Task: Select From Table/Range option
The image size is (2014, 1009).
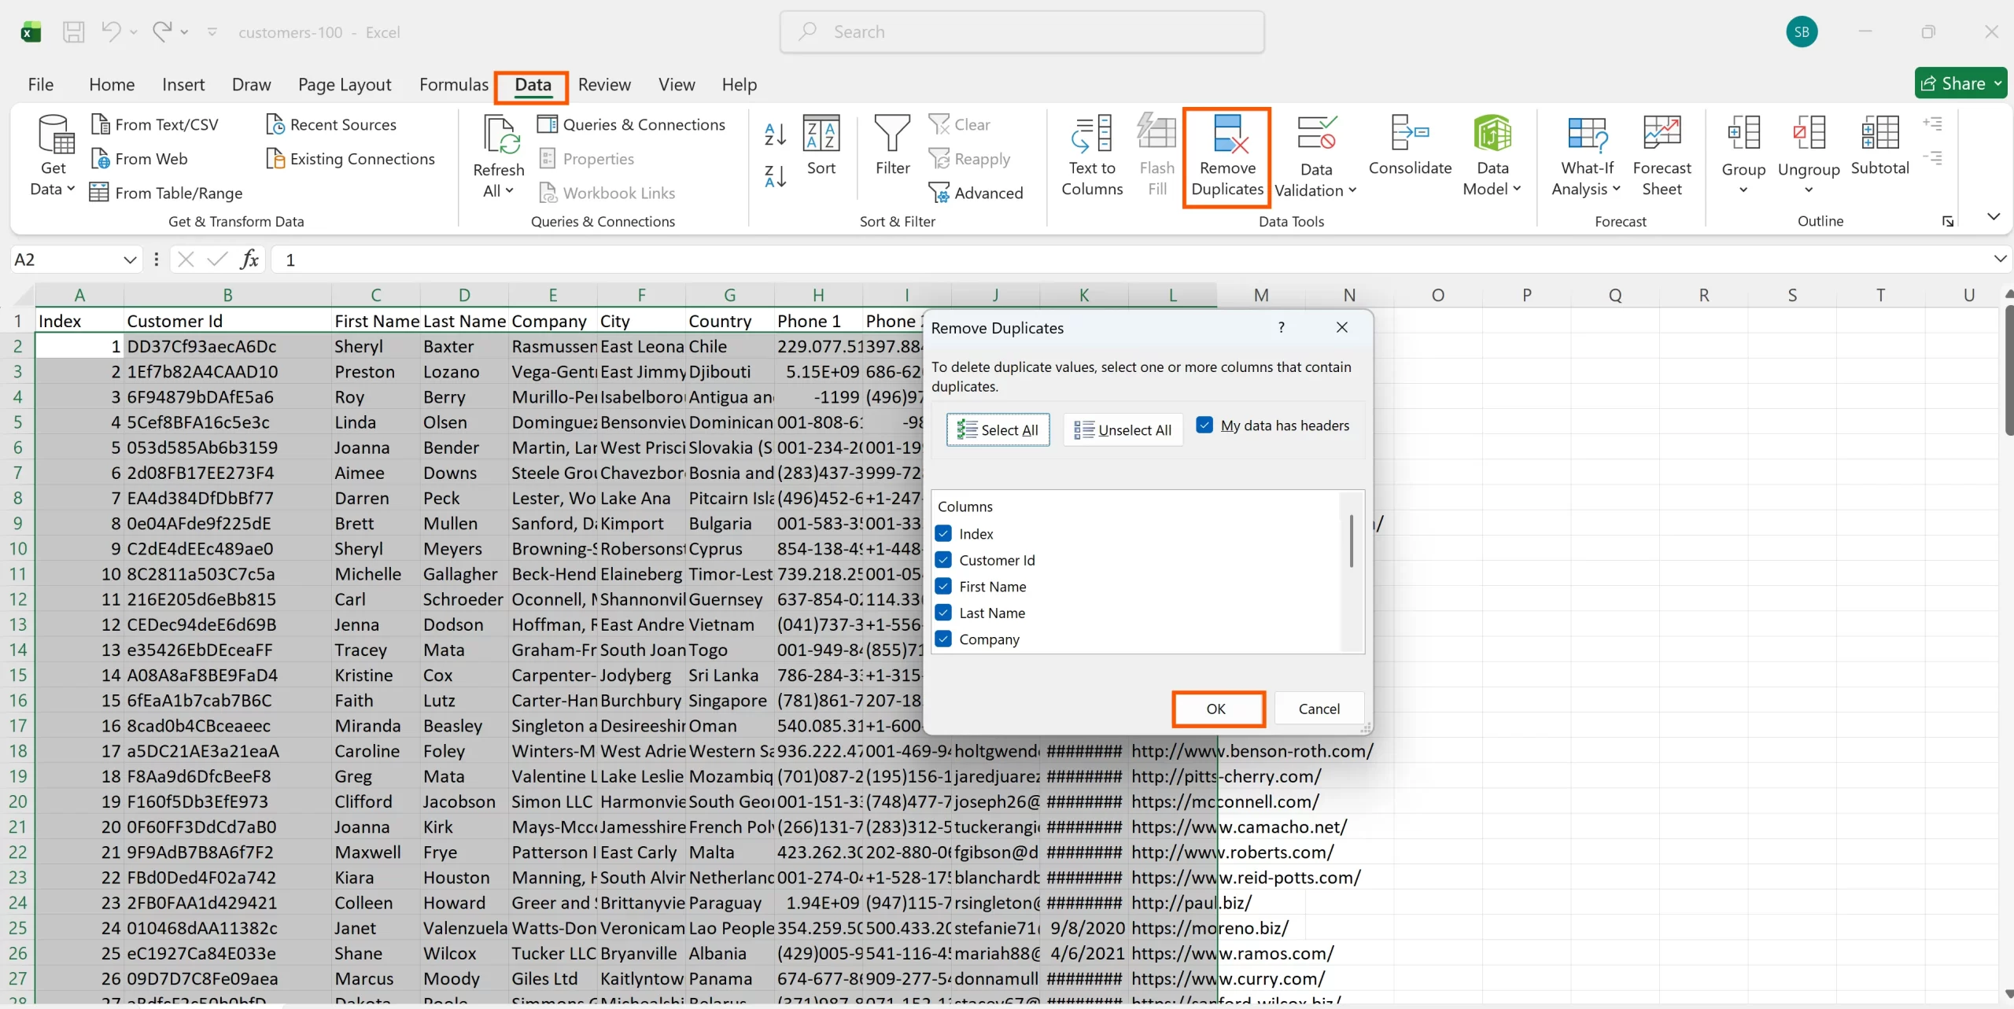Action: point(166,193)
